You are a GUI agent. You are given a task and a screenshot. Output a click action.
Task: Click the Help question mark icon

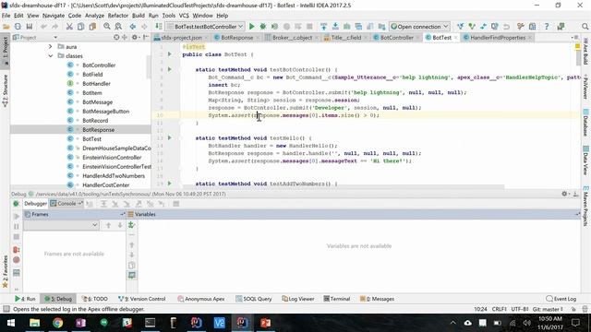point(547,27)
